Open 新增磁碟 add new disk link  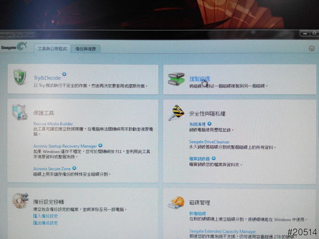point(197,213)
